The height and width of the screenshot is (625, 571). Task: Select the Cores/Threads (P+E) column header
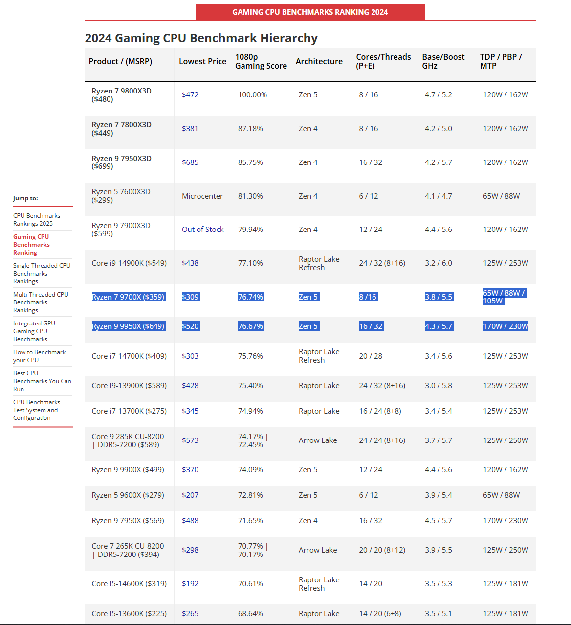[x=384, y=61]
